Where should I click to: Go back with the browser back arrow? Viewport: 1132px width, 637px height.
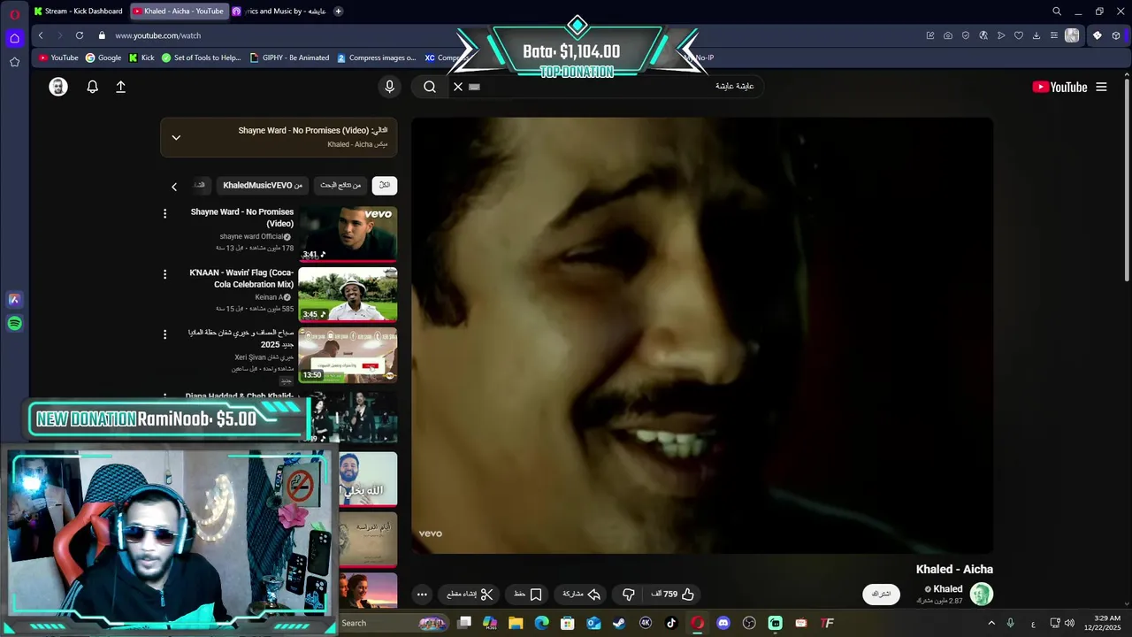click(41, 35)
